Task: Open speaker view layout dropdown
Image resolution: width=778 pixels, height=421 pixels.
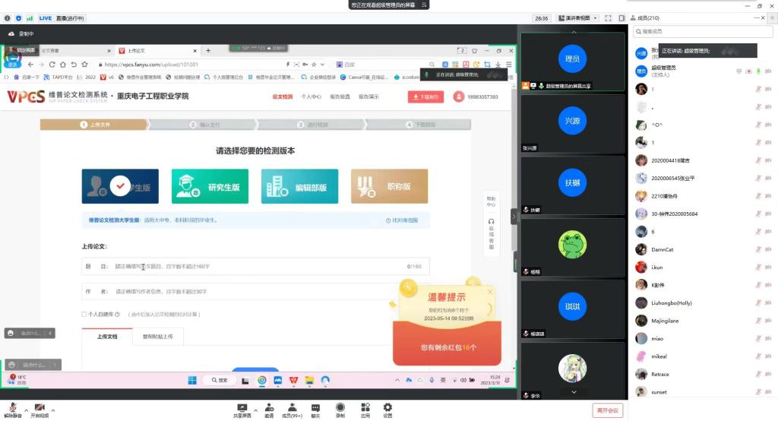Action: tap(575, 18)
